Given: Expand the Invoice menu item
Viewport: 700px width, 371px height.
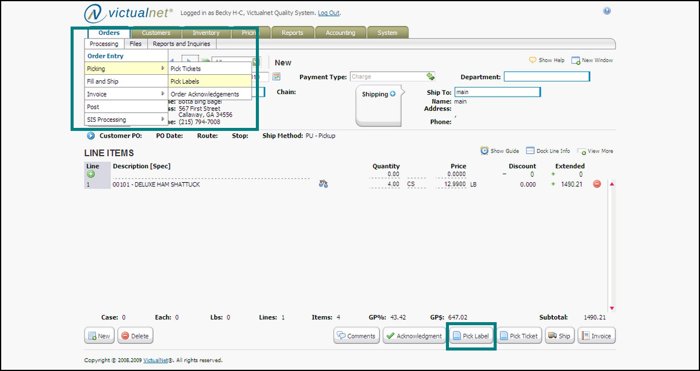Looking at the screenshot, I should (126, 94).
